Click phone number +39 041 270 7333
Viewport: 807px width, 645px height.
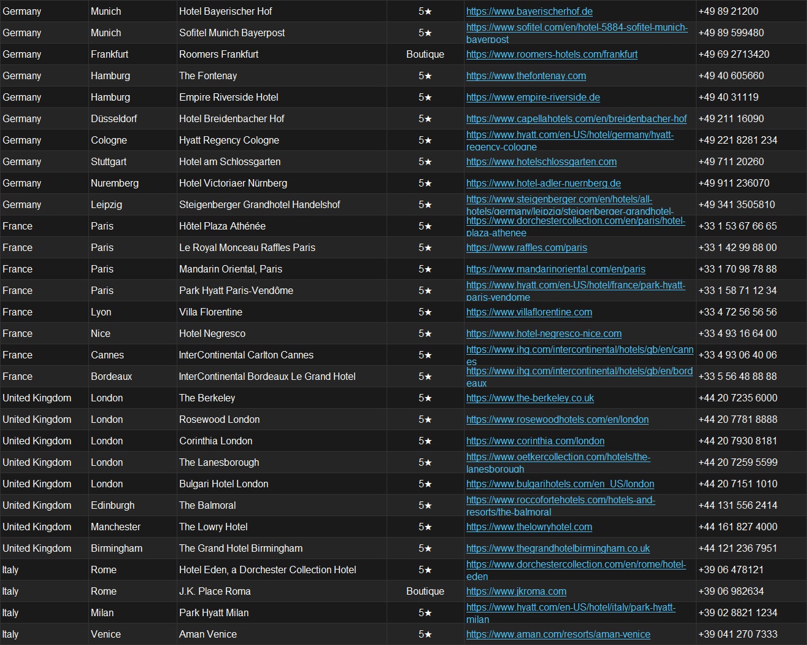pyautogui.click(x=738, y=634)
